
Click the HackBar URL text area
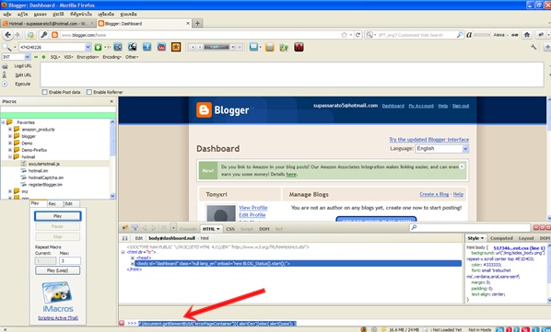292,74
